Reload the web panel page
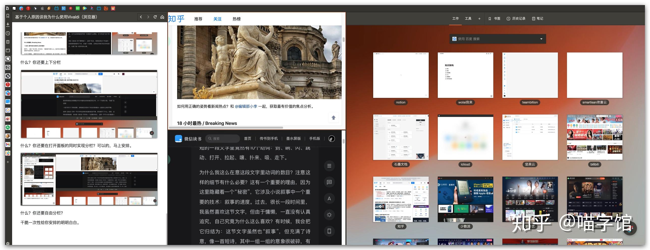 pyautogui.click(x=155, y=17)
